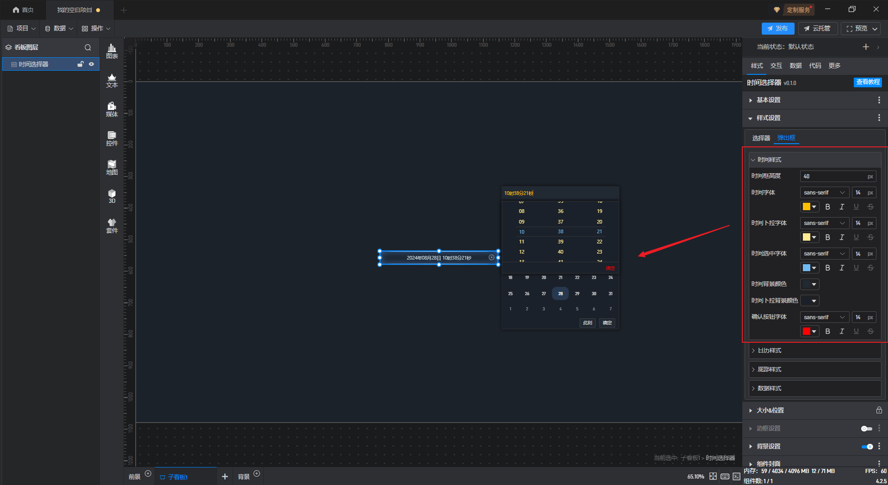The image size is (888, 485).
Task: Open the 套件 kit component panel
Action: 112,226
